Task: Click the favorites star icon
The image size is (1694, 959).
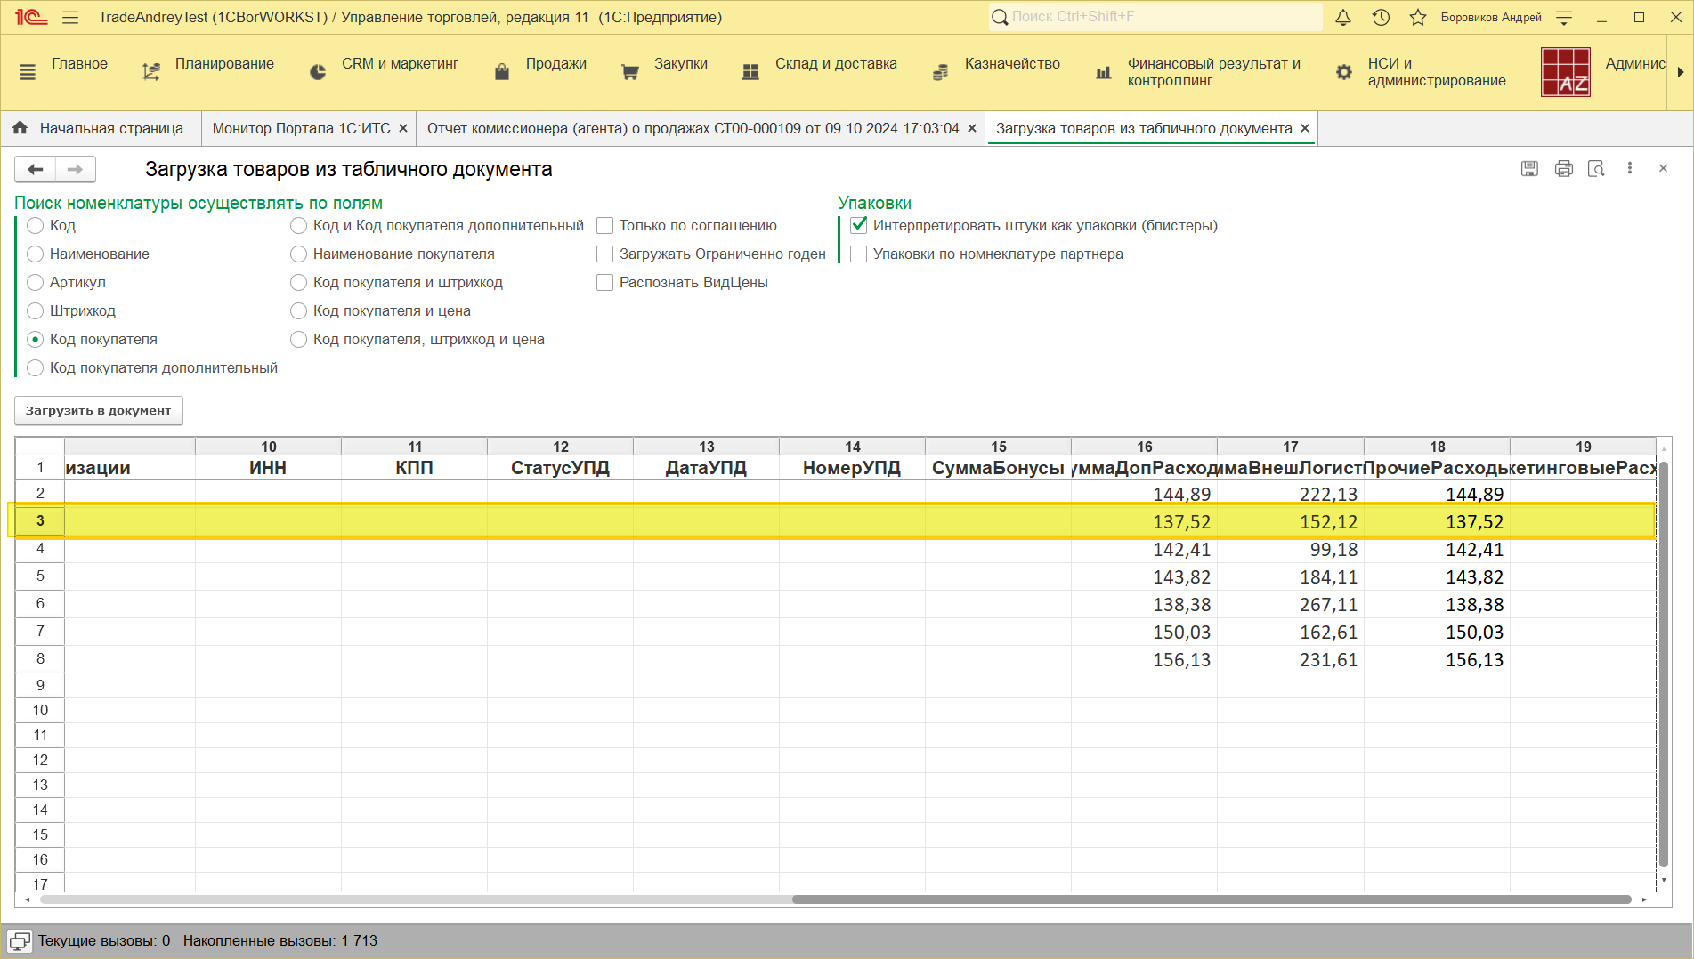Action: point(1418,17)
